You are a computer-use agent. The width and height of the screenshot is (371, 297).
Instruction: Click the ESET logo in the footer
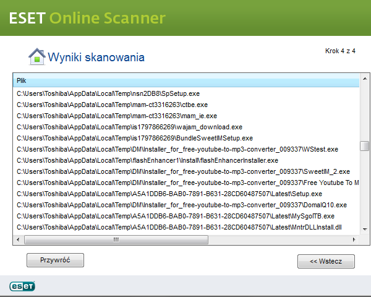coord(22,286)
